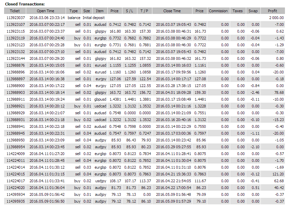This screenshot has width=288, height=205.
Task: Click the gbpusd item cell
Action: 100,99
